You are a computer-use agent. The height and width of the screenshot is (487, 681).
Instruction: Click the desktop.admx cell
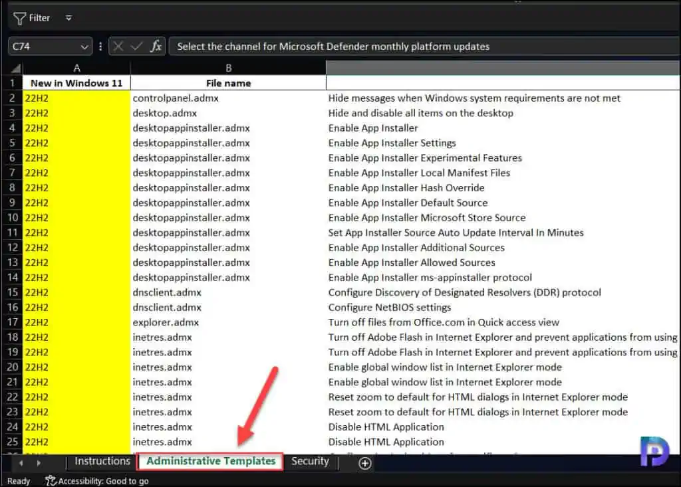(229, 113)
